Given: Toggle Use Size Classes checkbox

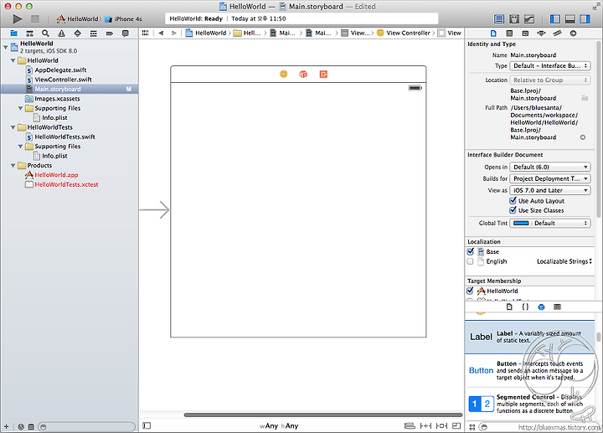Looking at the screenshot, I should 513,210.
